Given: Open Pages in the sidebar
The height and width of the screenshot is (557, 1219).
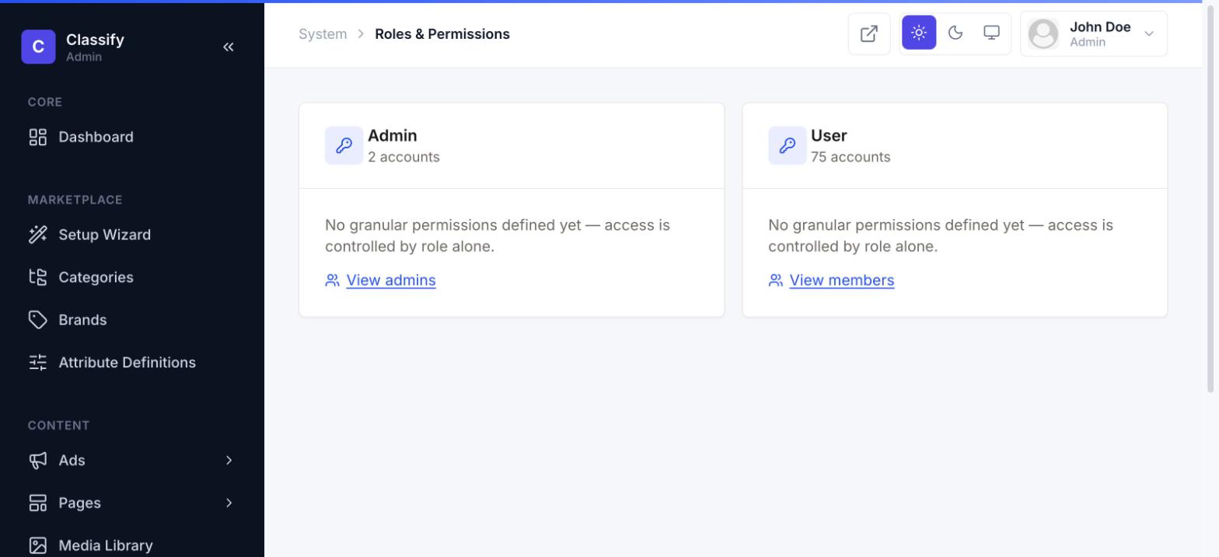Looking at the screenshot, I should [132, 503].
